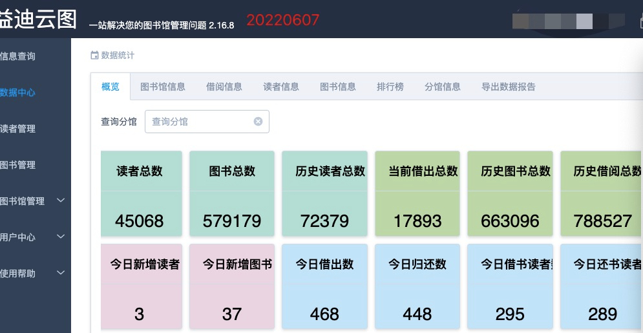The image size is (643, 333).
Task: Open the 查询分馆 branch selector box
Action: pos(199,122)
